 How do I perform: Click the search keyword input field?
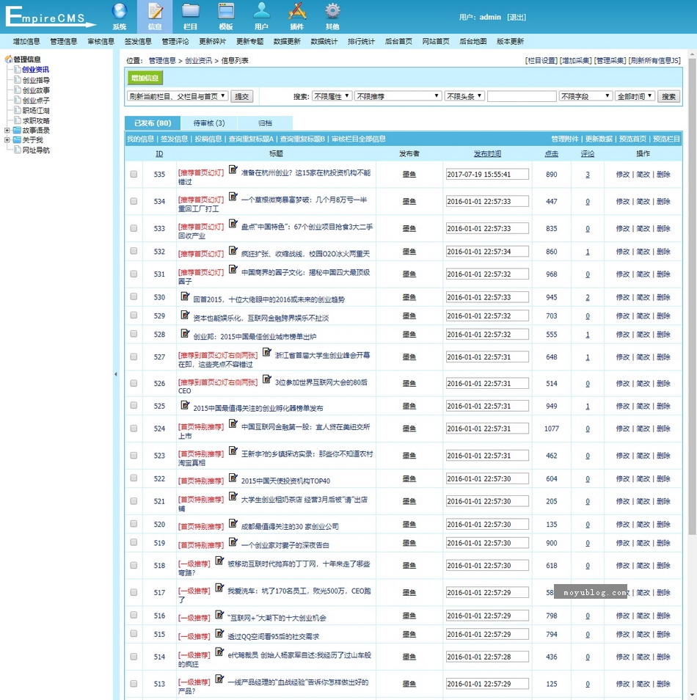pos(521,96)
